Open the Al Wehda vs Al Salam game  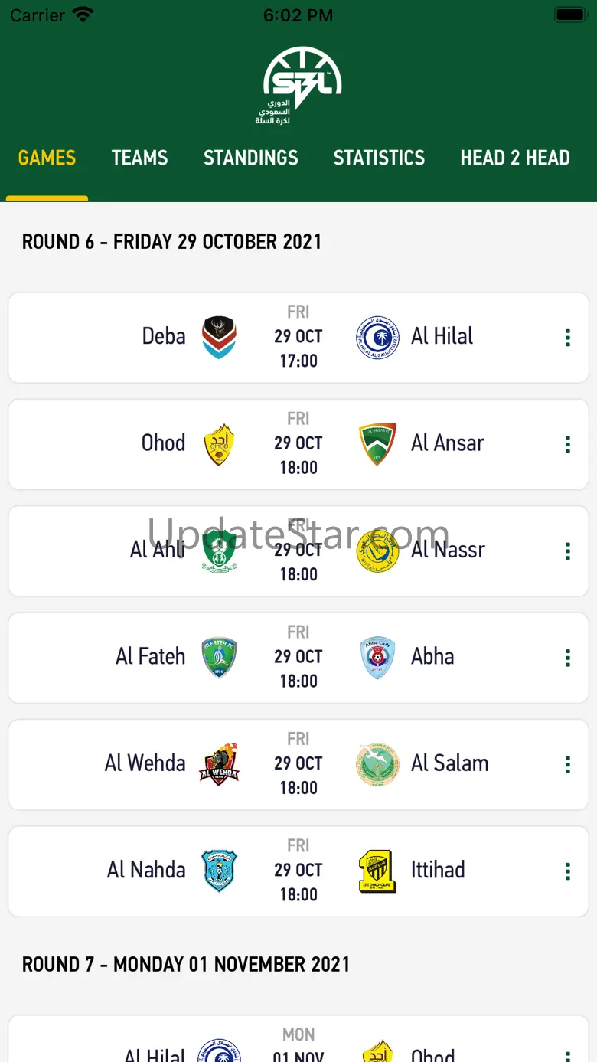click(x=298, y=764)
